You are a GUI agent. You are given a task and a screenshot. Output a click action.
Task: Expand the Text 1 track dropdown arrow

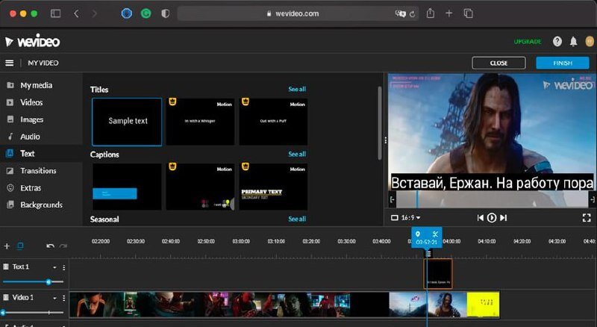[x=54, y=267]
